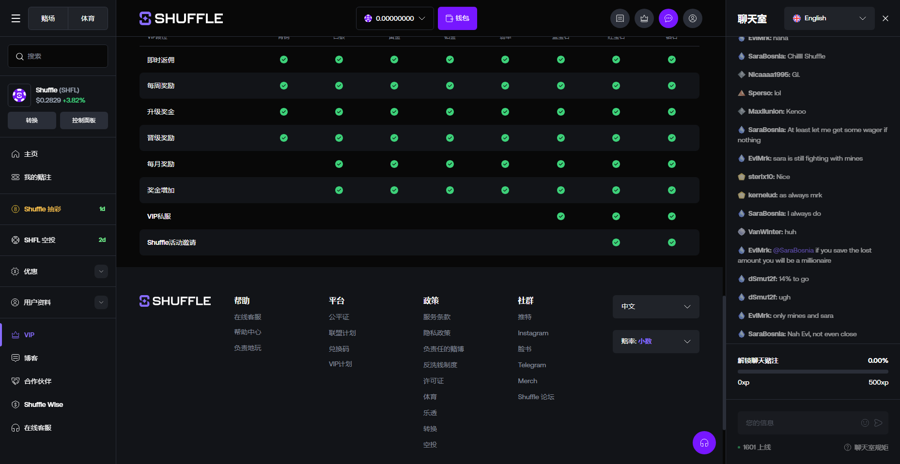Screen dimensions: 900x464
Task: Open the balance 0.00000000 dropdown
Action: point(395,18)
